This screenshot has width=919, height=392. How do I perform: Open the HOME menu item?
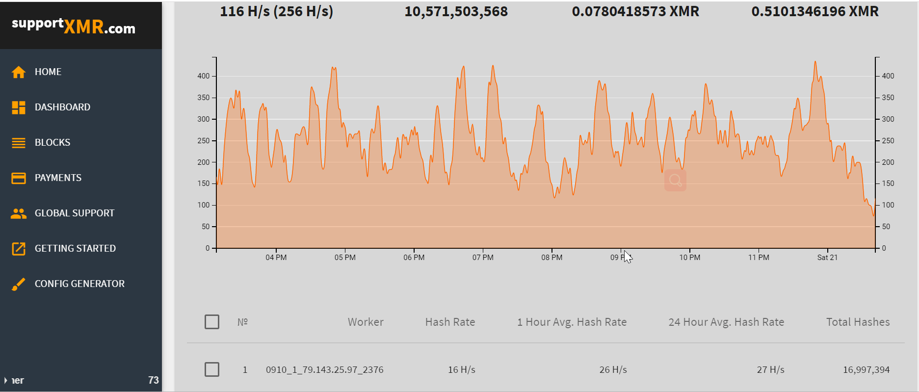[x=48, y=72]
